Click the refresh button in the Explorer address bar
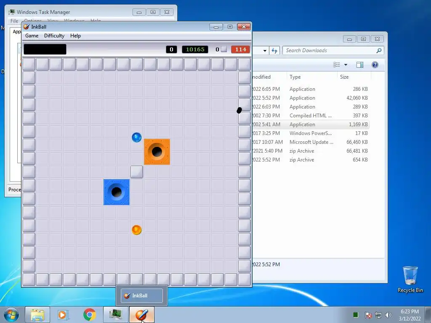The width and height of the screenshot is (431, 323). [x=274, y=50]
